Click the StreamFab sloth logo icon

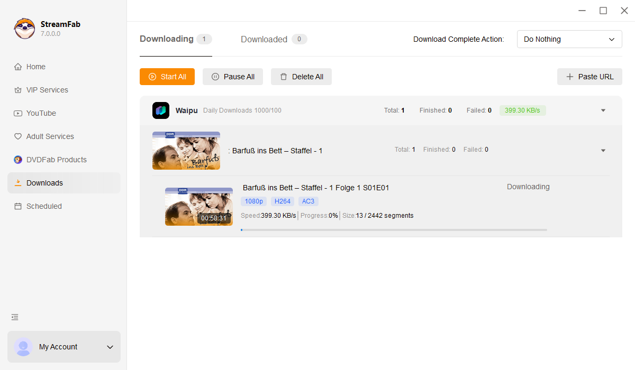click(24, 29)
